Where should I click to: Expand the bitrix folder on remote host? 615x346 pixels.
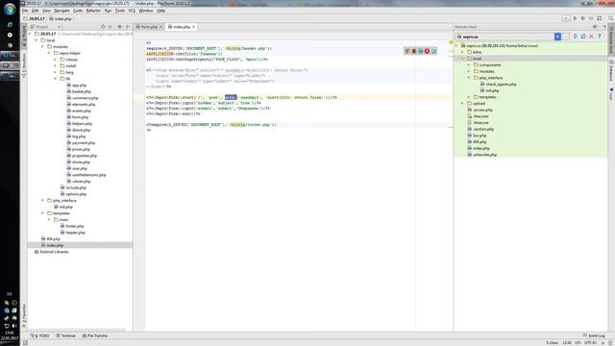[x=462, y=52]
